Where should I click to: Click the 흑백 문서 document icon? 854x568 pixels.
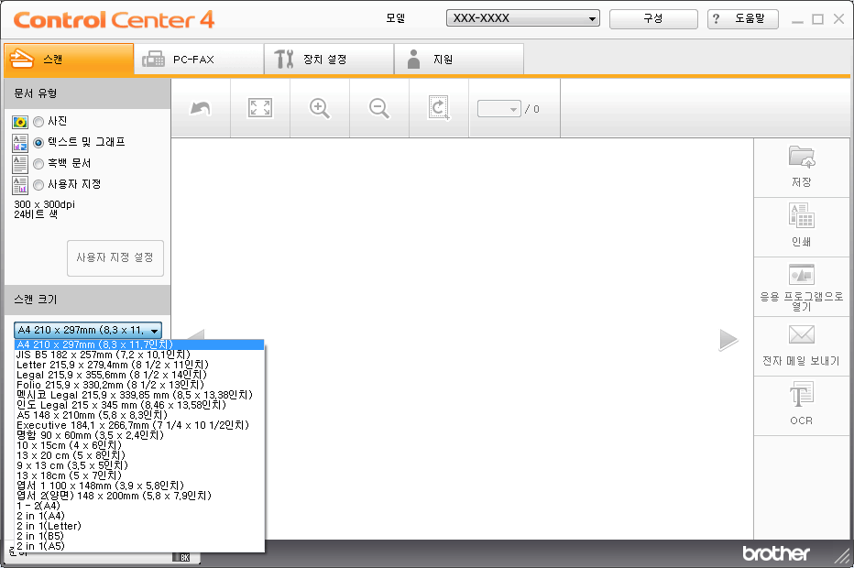pos(20,164)
